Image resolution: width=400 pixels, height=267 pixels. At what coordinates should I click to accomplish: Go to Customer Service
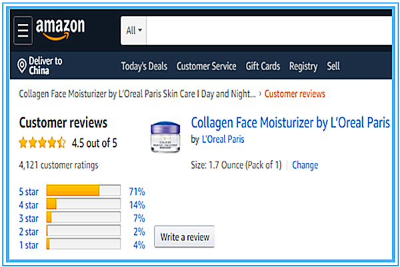(206, 66)
